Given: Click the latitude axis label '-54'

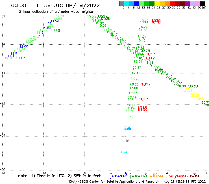Looking at the screenshot, I should [x=3, y=73].
